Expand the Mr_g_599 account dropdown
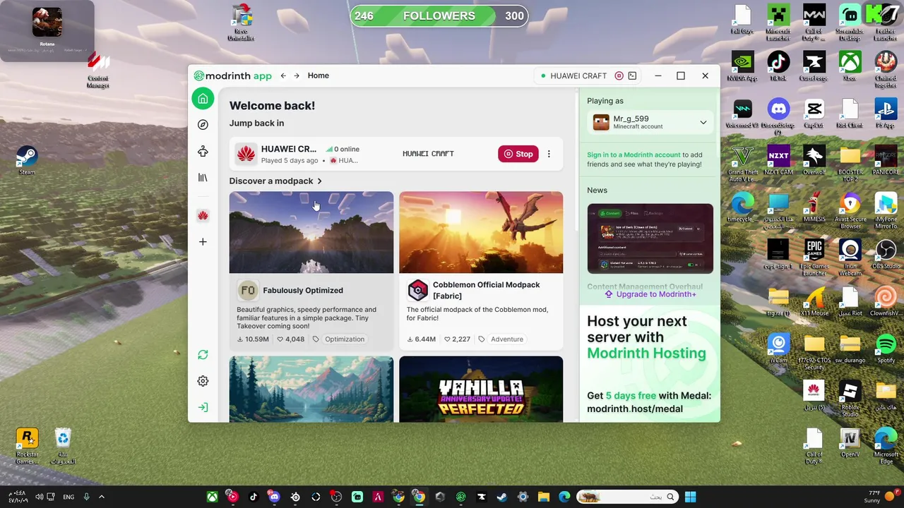 (x=703, y=123)
